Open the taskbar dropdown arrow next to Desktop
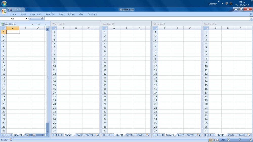This screenshot has width=253, height=142. pos(222,3)
